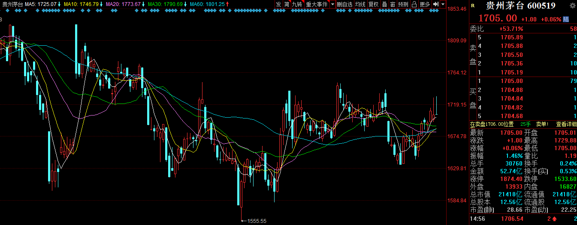This screenshot has height=225, width=577.
Task: Click the 振幅 value 1.46%
Action: (x=514, y=156)
